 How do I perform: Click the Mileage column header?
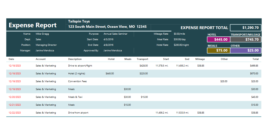click(200, 59)
